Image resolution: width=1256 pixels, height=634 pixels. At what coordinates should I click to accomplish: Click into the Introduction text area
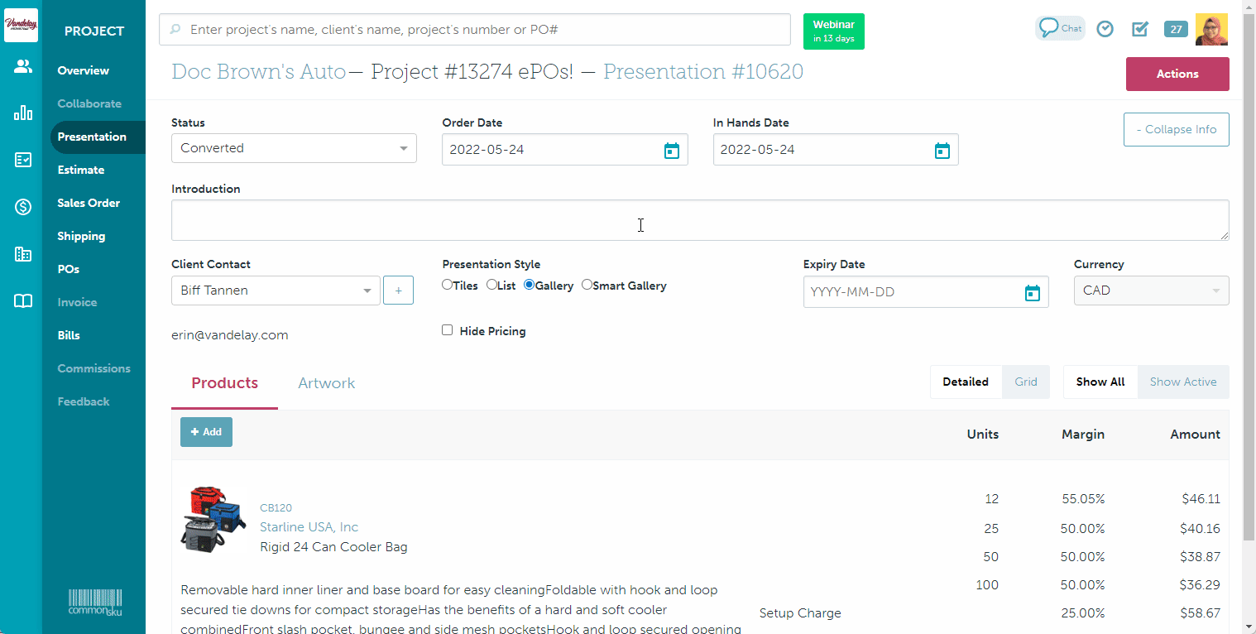tap(699, 220)
